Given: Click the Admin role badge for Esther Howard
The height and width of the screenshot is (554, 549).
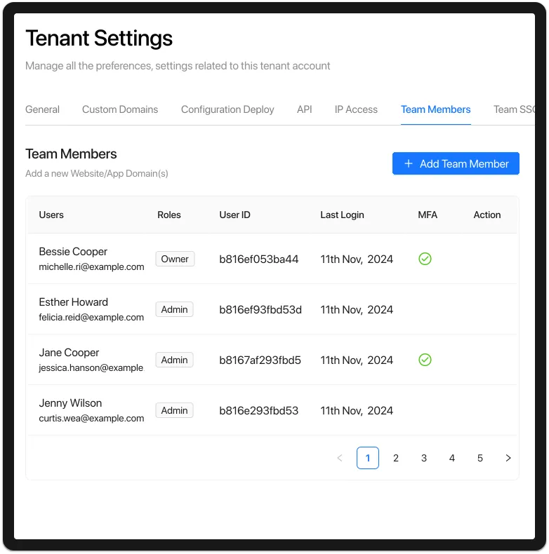Looking at the screenshot, I should point(174,309).
